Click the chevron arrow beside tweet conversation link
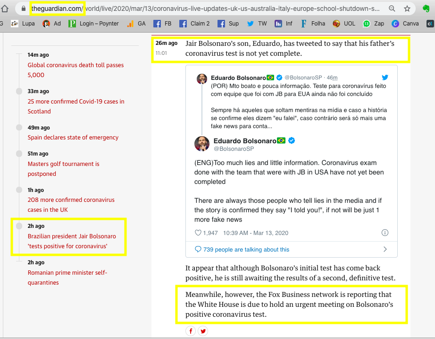 385,249
